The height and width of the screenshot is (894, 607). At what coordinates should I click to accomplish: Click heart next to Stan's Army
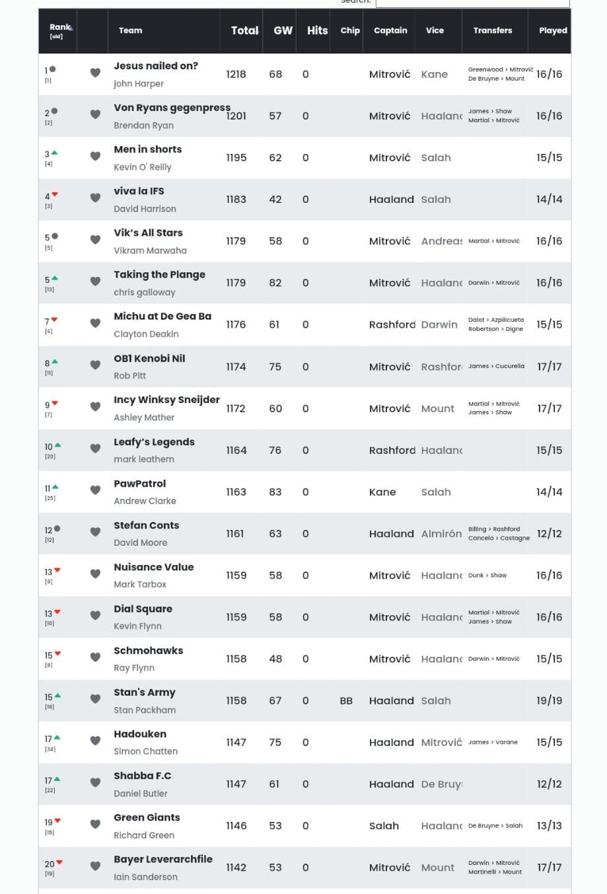(x=95, y=699)
